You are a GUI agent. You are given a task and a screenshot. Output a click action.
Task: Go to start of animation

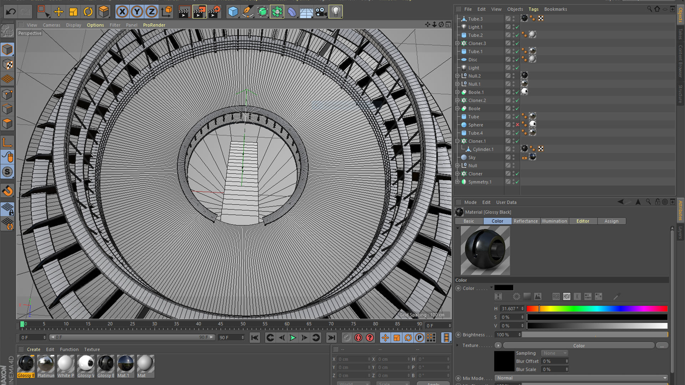click(255, 338)
